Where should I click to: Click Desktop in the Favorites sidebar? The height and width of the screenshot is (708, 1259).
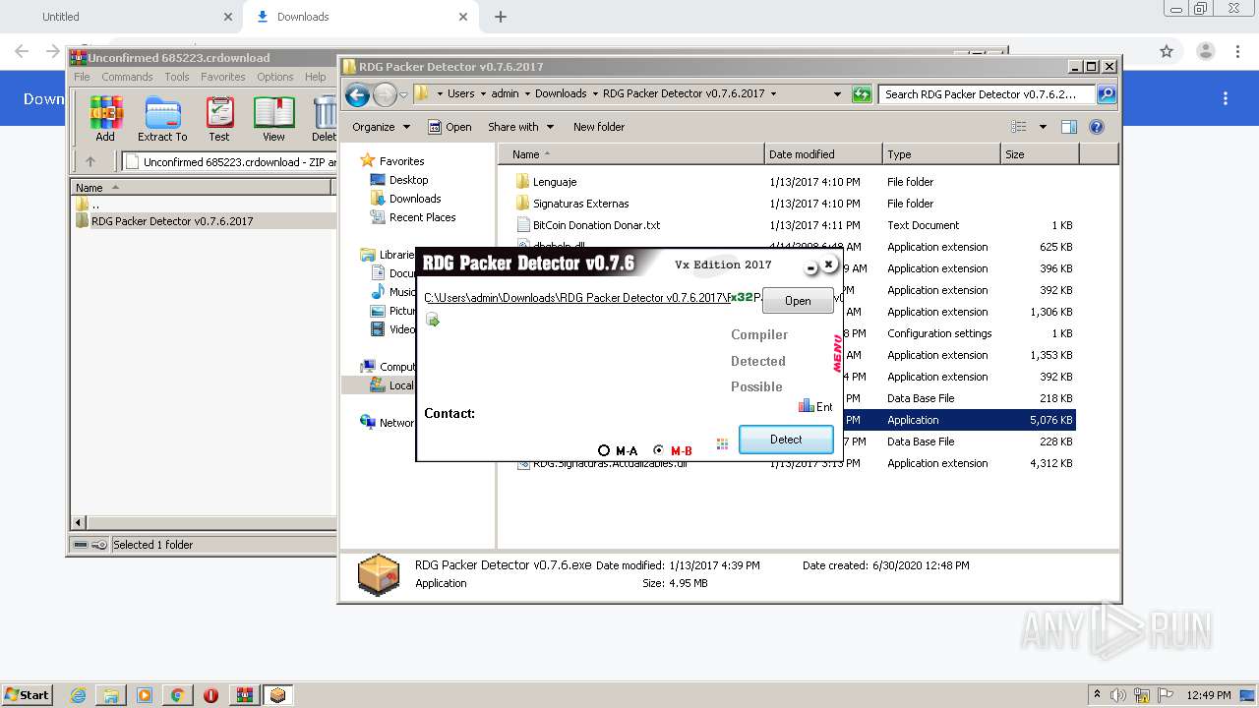408,180
